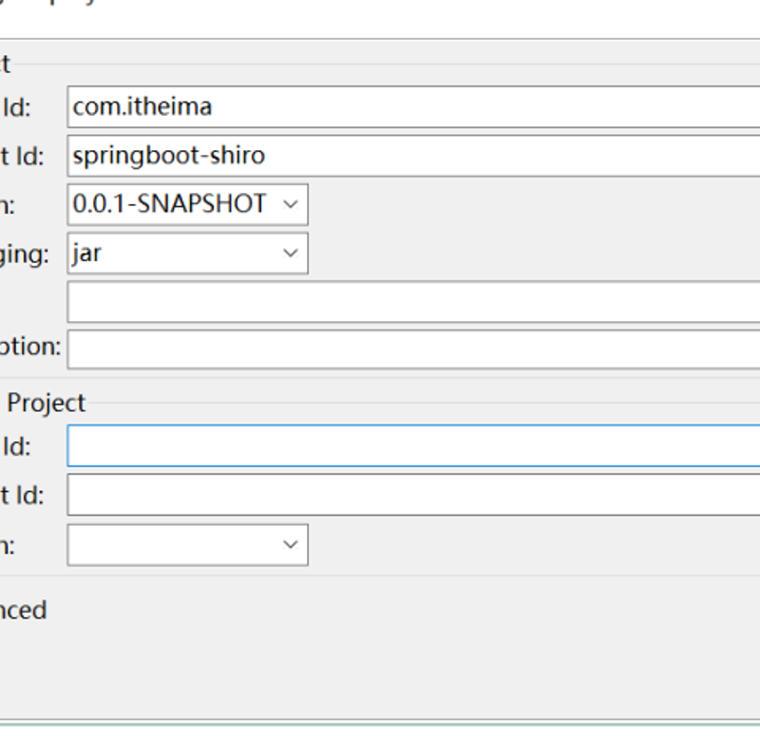This screenshot has width=760, height=736.
Task: Open the dropdown arrow beside 0.0.1-SNAPSHOT
Action: coord(291,204)
